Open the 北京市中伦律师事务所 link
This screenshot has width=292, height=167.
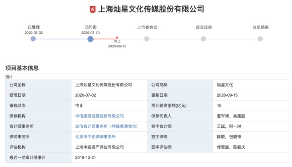tap(95, 137)
